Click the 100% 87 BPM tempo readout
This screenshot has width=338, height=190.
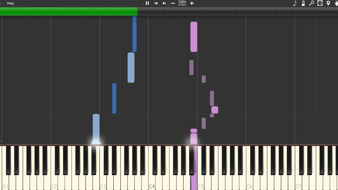[182, 3]
